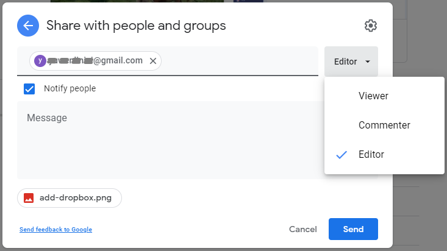
Task: Click the red image file icon
Action: tap(29, 198)
